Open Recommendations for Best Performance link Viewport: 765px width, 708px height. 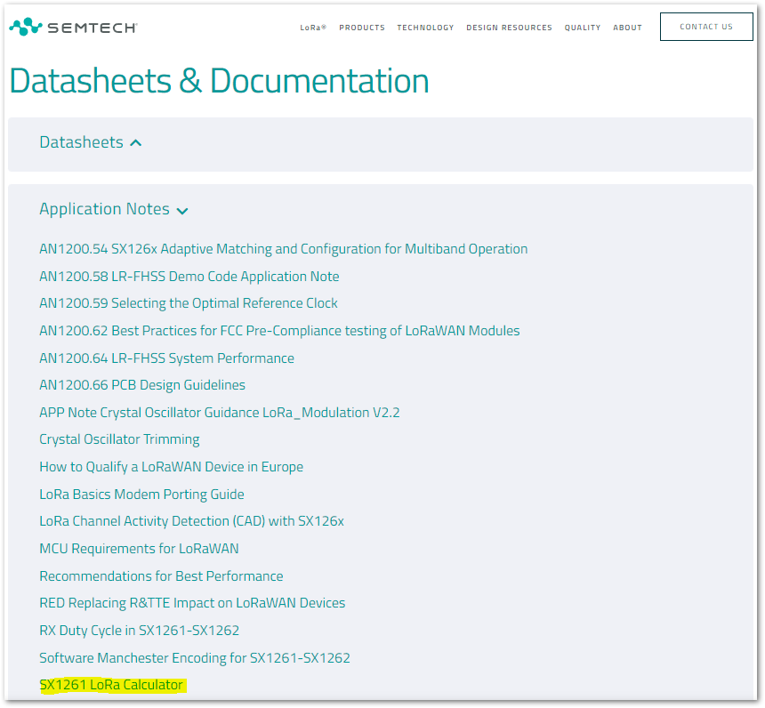point(162,576)
